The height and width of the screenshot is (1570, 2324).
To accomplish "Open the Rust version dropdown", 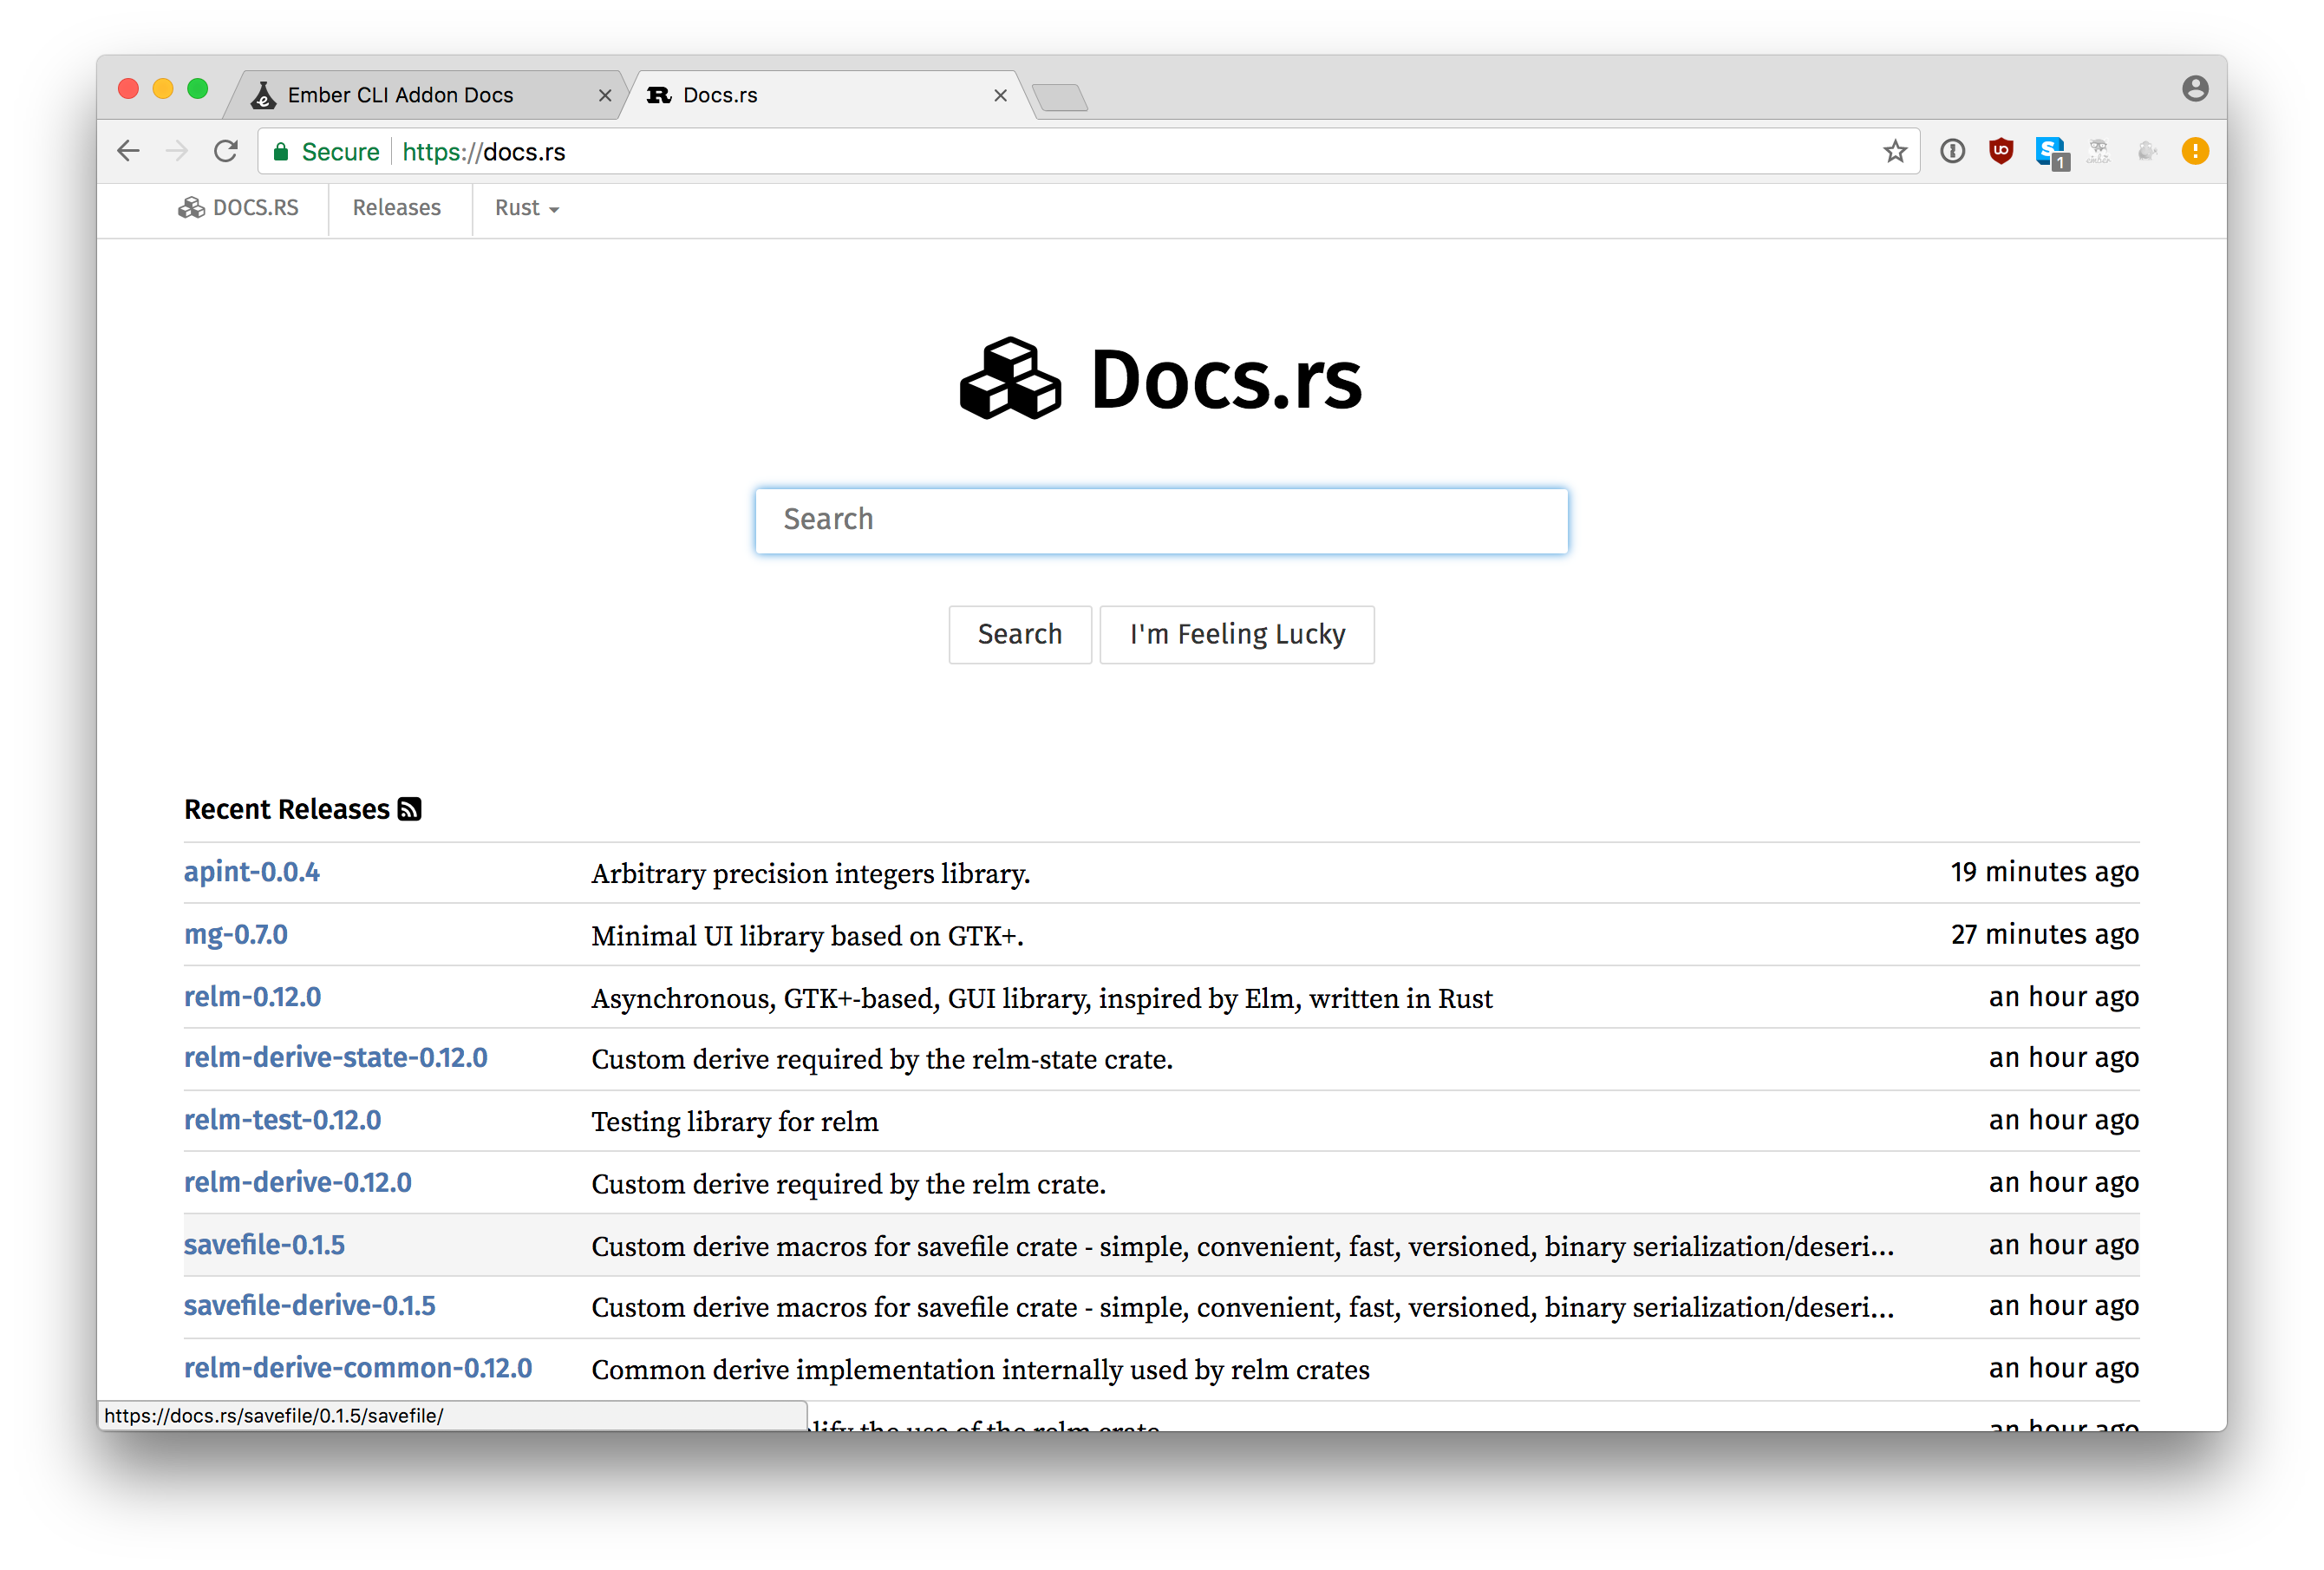I will click(526, 208).
